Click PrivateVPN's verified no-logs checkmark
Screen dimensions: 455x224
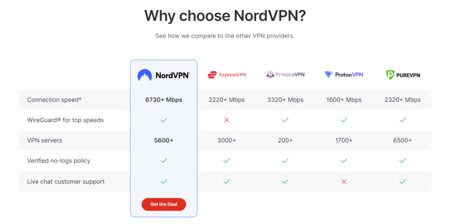point(285,160)
